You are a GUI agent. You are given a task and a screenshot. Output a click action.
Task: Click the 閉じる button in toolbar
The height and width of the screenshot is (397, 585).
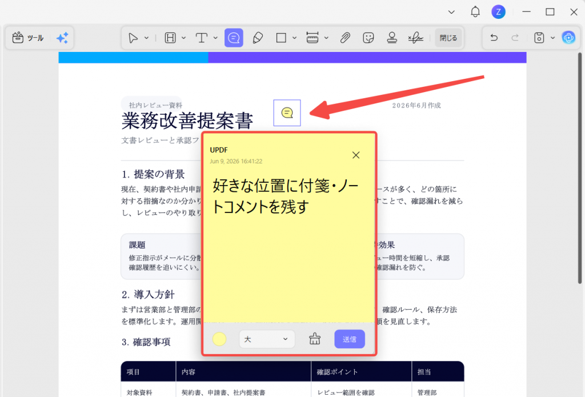pyautogui.click(x=448, y=38)
